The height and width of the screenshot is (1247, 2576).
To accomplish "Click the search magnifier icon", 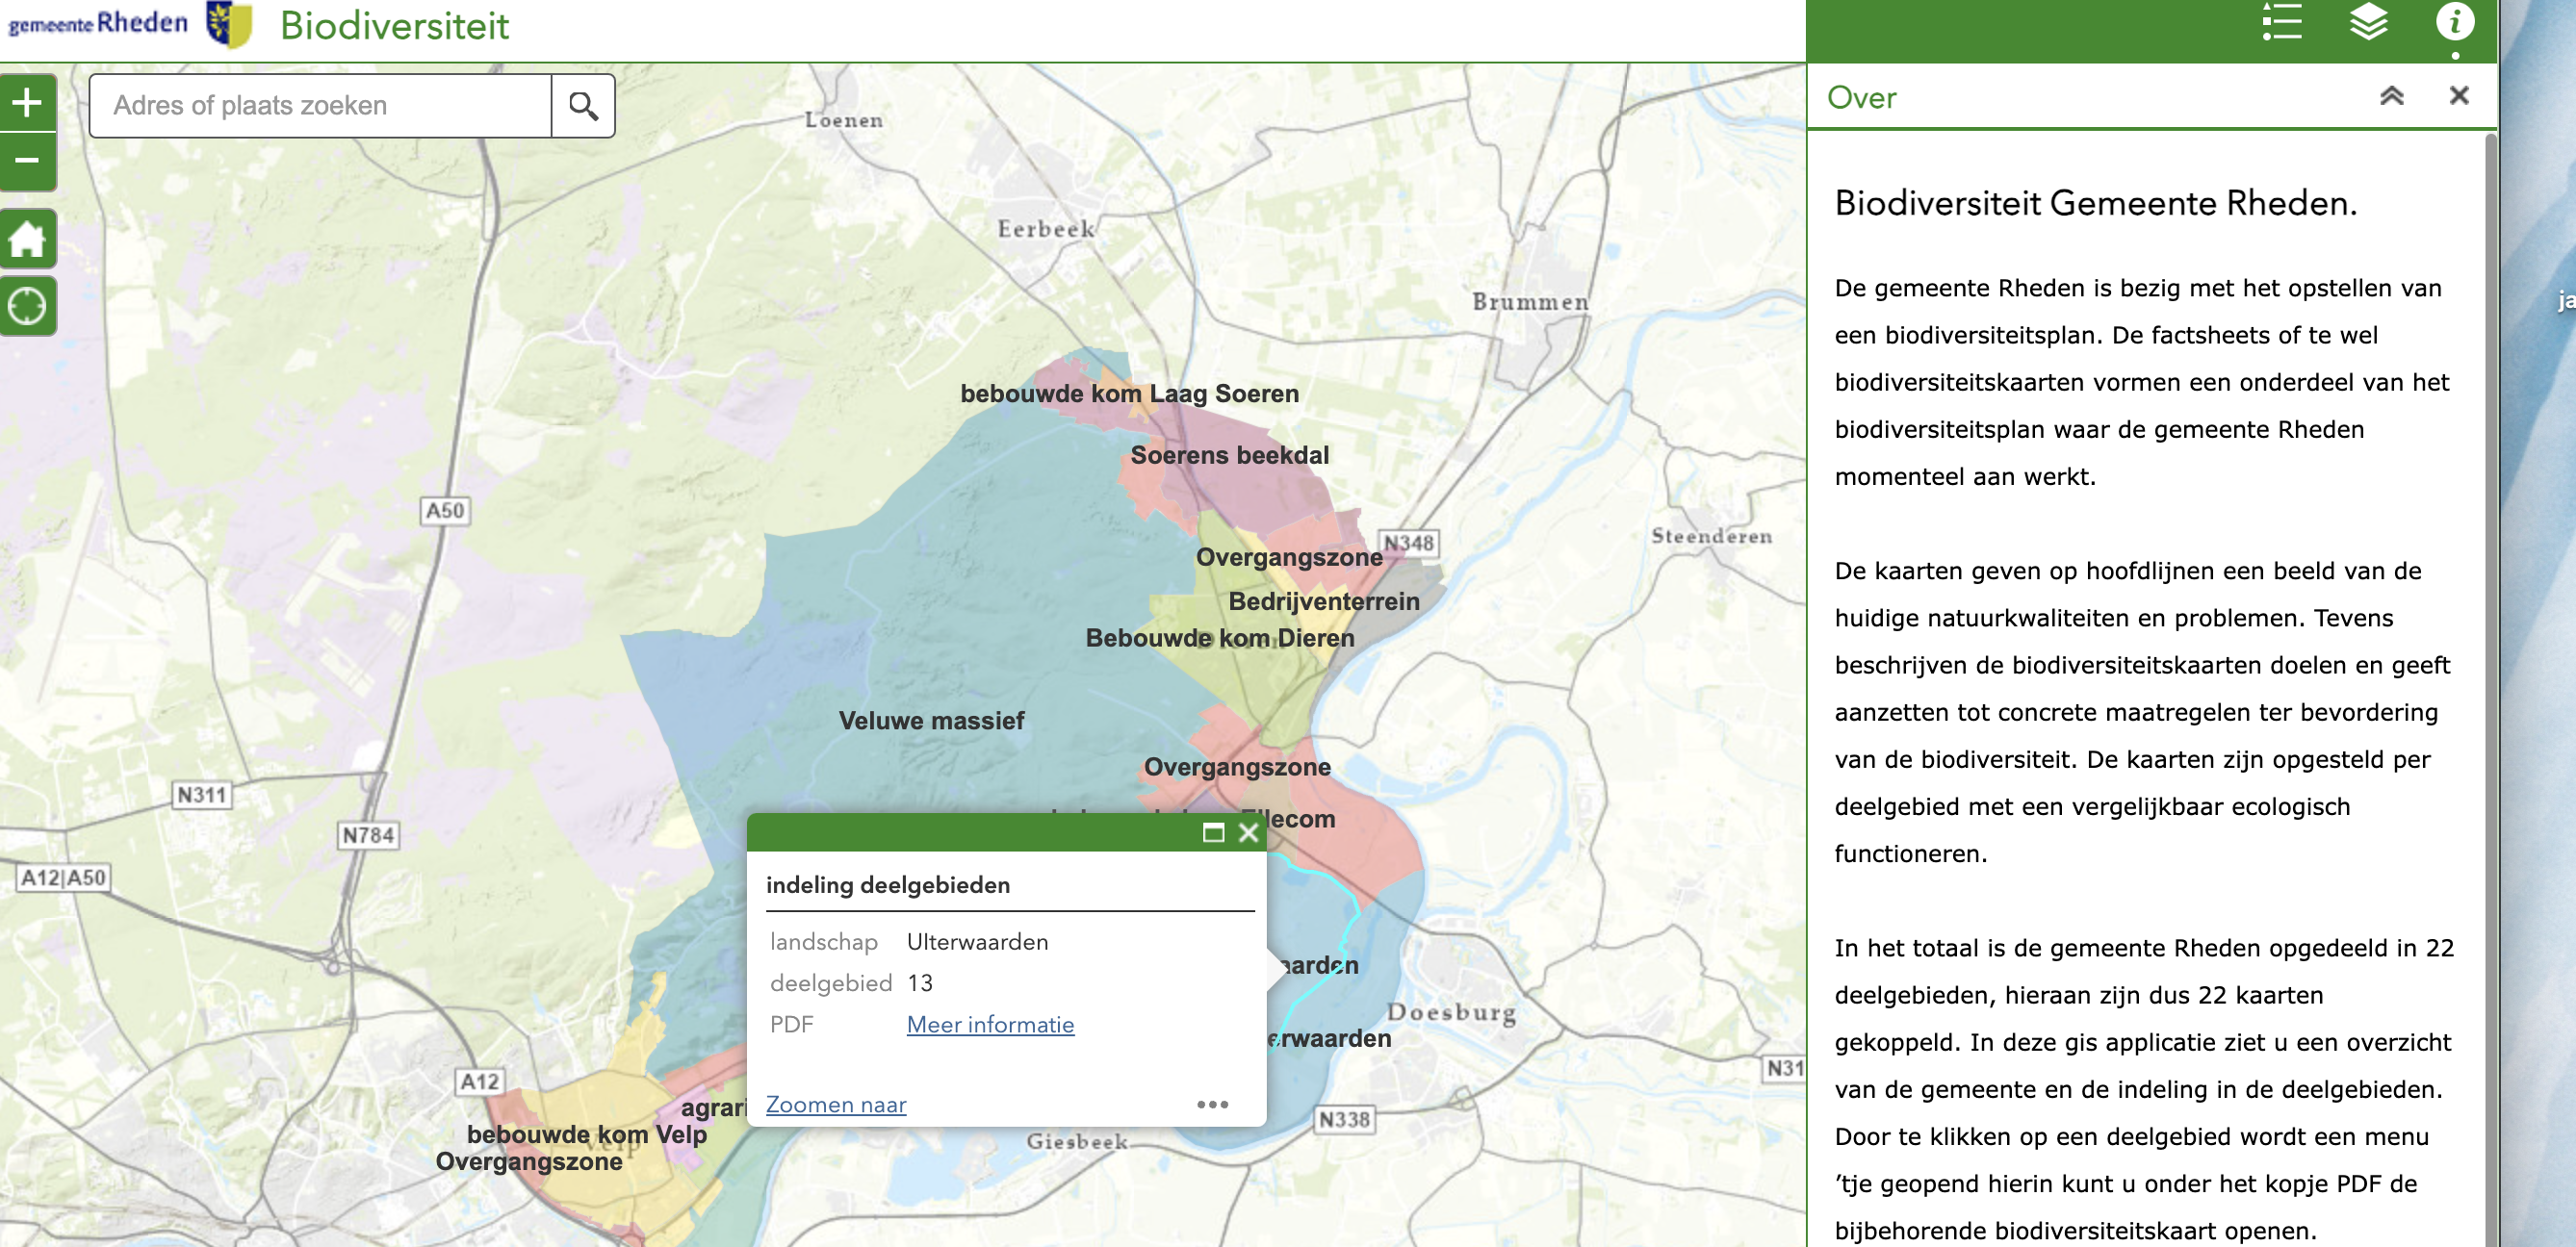I will coord(583,106).
